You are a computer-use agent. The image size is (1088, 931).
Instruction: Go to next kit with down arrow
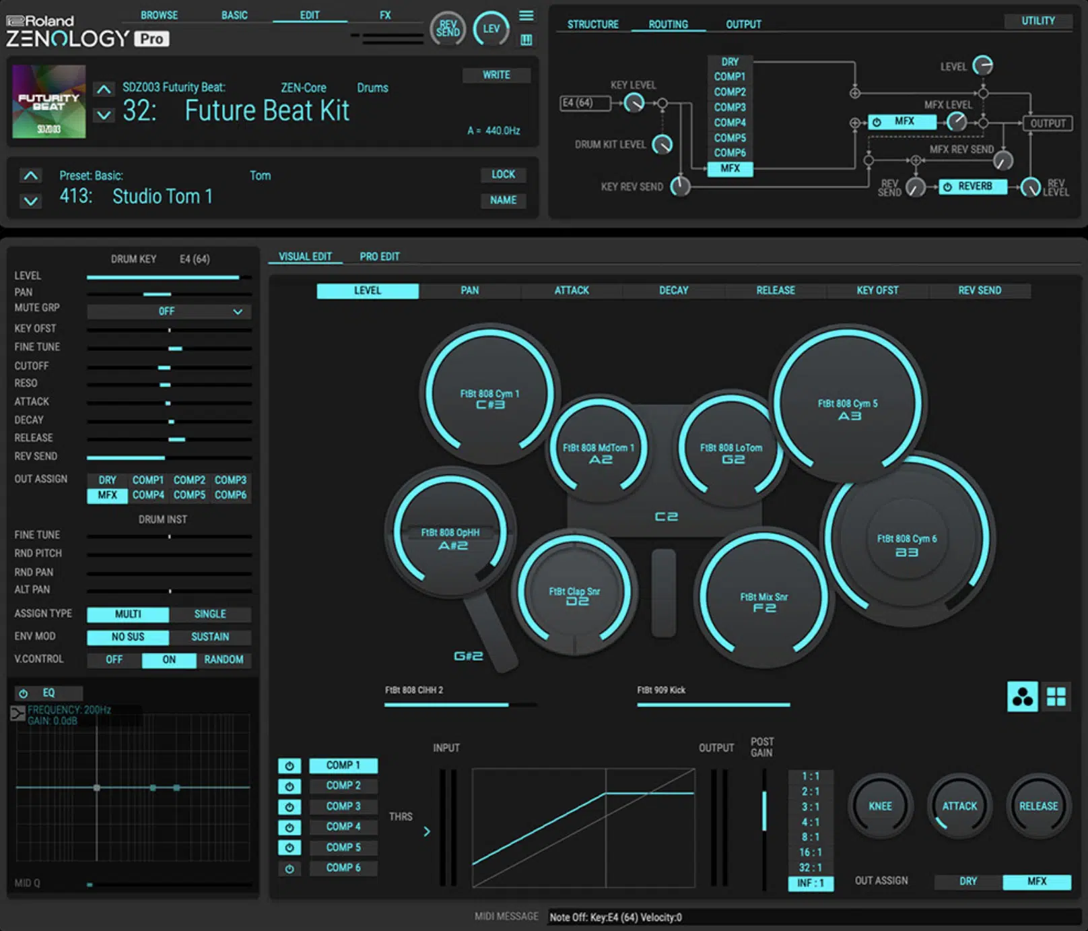(x=103, y=115)
